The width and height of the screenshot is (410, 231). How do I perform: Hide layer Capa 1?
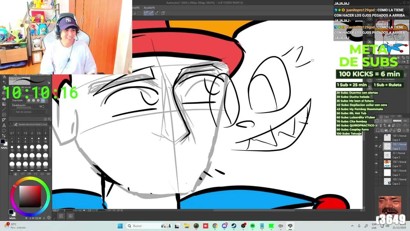376,172
